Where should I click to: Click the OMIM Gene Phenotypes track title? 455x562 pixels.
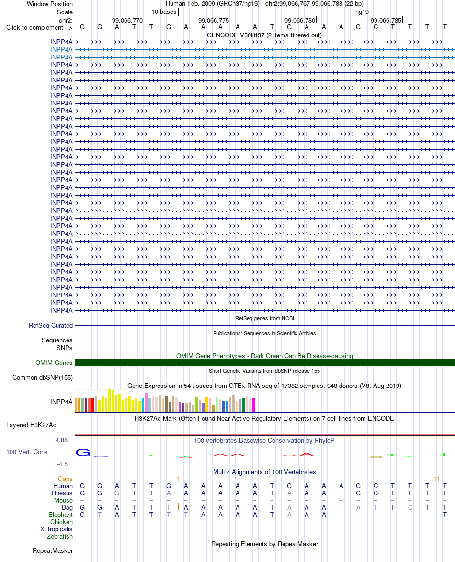(264, 356)
